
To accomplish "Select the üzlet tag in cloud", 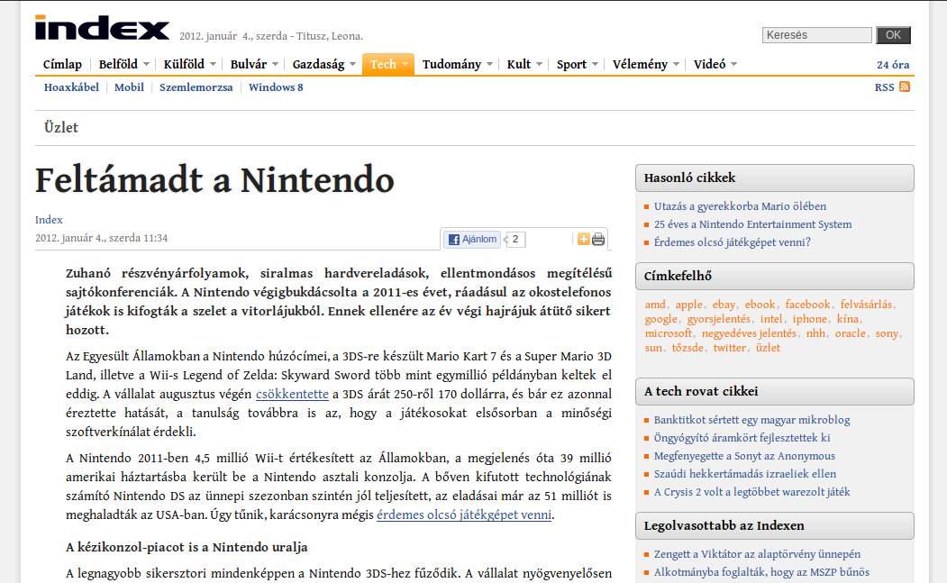I will pos(768,348).
